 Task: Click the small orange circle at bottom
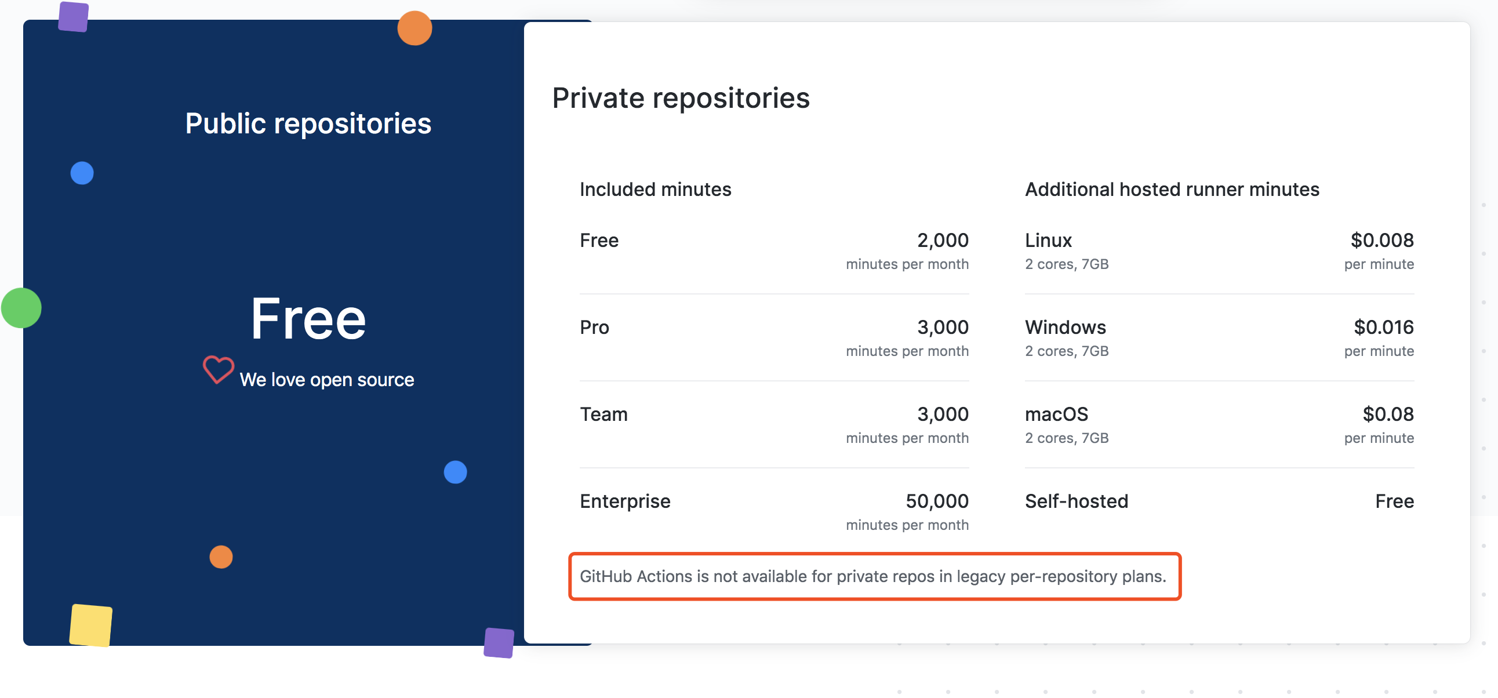[221, 557]
